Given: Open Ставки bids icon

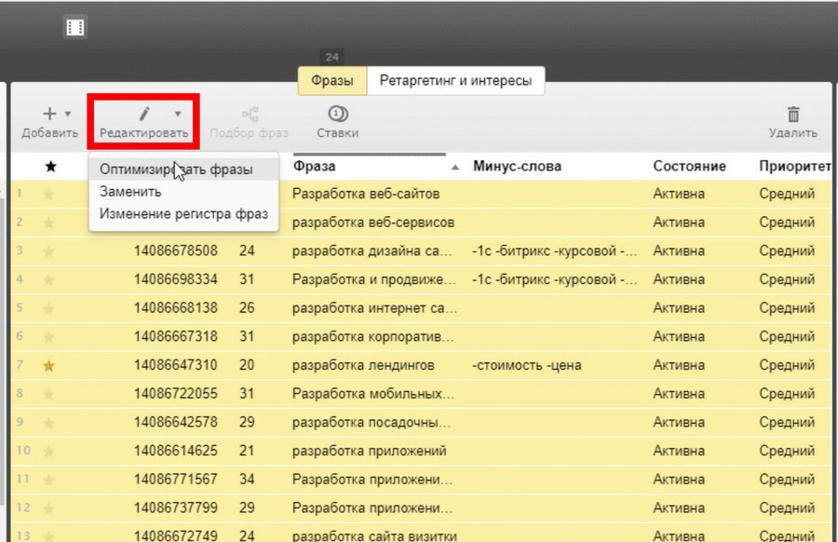Looking at the screenshot, I should click(x=338, y=114).
